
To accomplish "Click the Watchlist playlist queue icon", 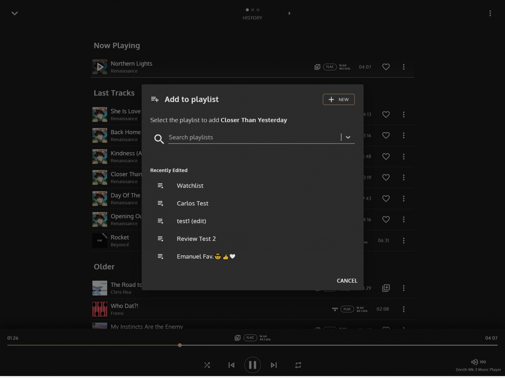I will (161, 185).
